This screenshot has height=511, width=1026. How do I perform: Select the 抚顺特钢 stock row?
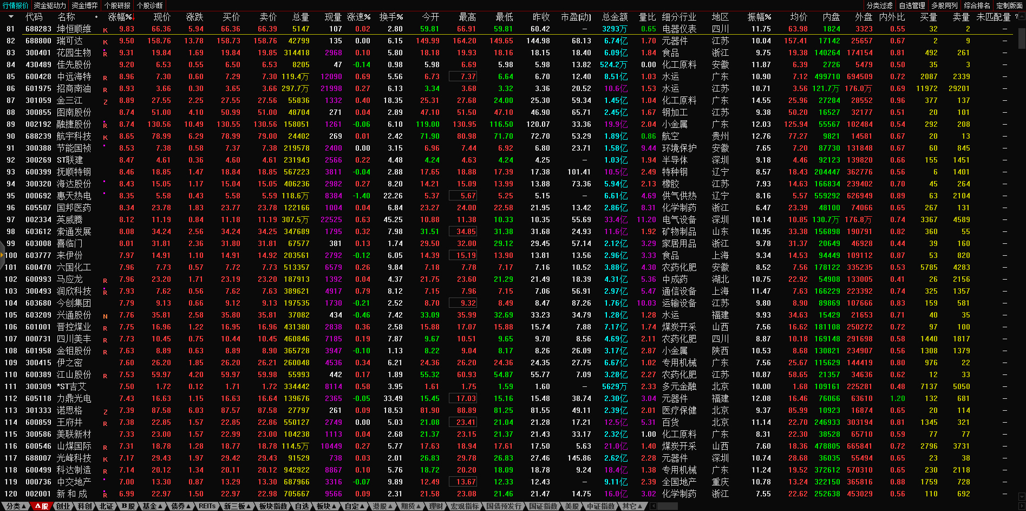[74, 172]
